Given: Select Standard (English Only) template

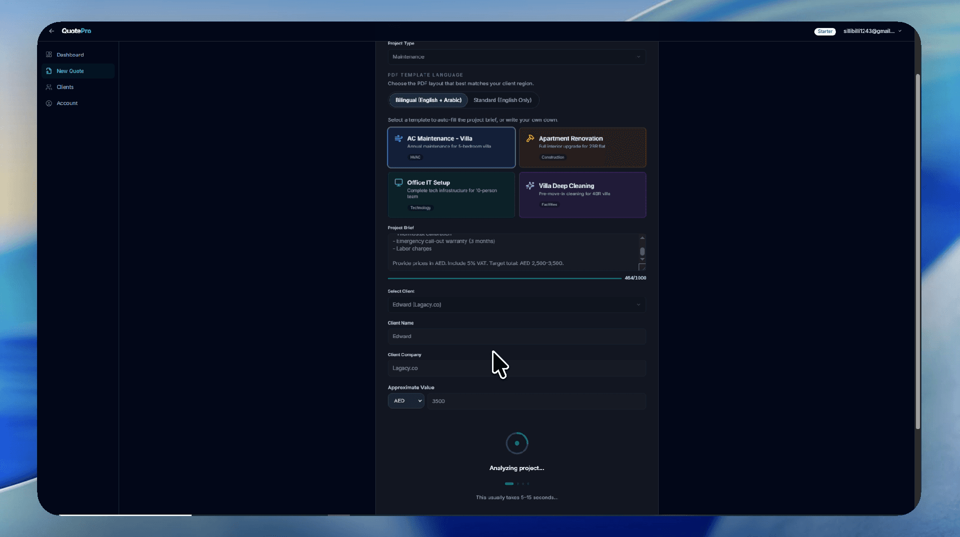Looking at the screenshot, I should point(503,100).
